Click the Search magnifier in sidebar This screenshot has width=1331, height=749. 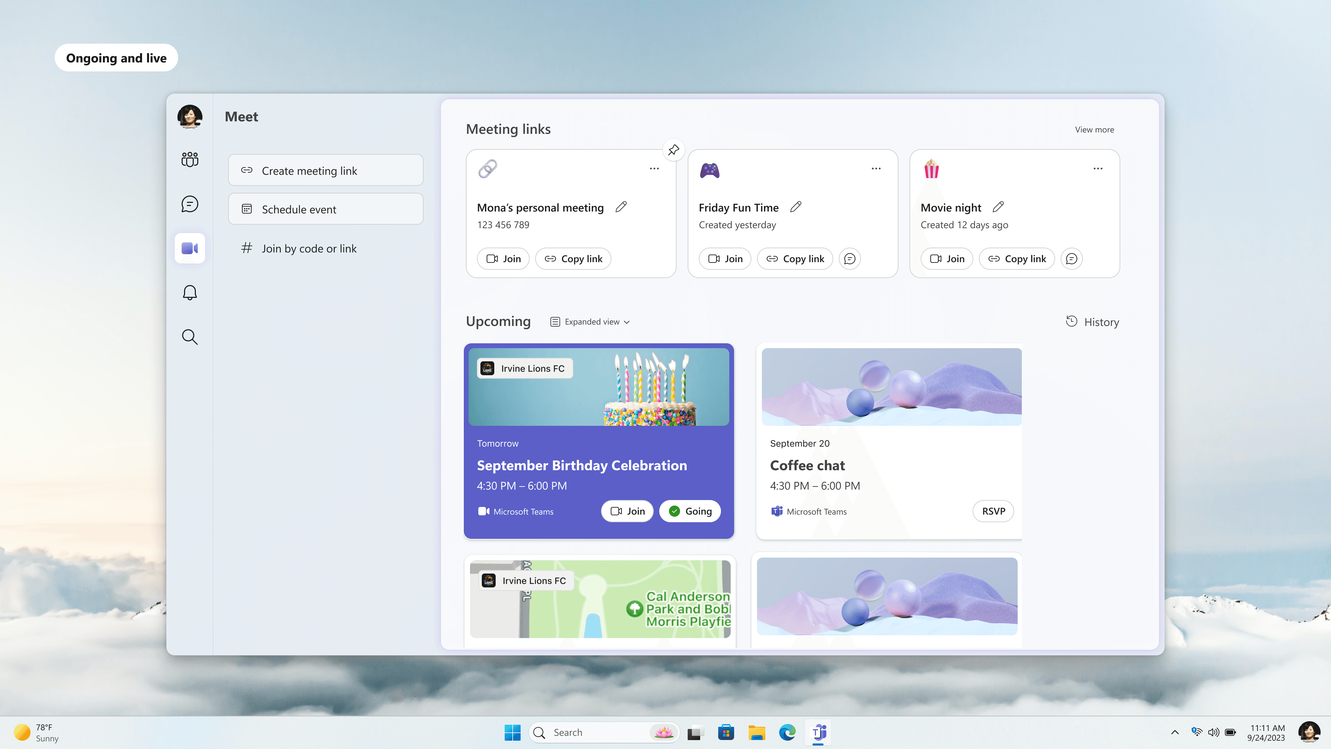coord(190,337)
